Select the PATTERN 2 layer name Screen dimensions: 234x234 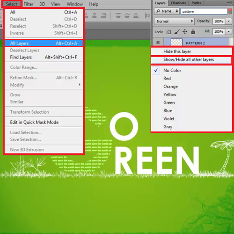point(195,43)
